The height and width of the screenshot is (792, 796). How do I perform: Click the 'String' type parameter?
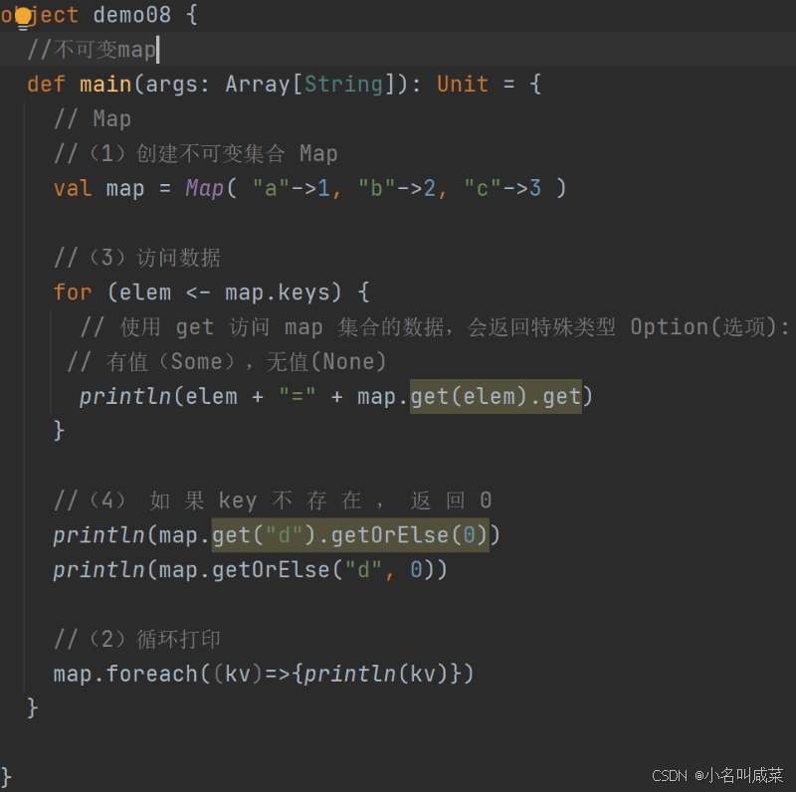coord(343,85)
